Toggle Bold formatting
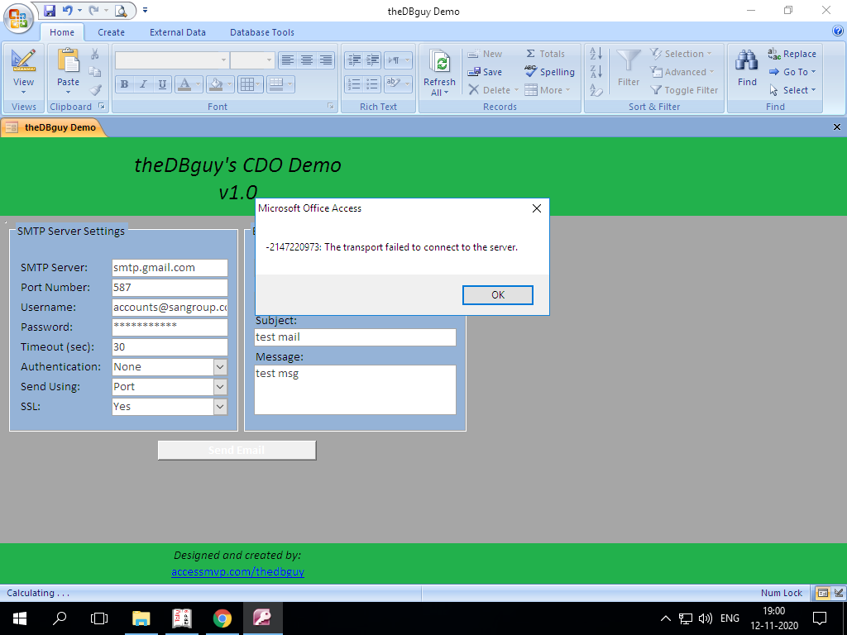 tap(125, 84)
